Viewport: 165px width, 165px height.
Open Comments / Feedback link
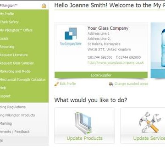(15, 132)
